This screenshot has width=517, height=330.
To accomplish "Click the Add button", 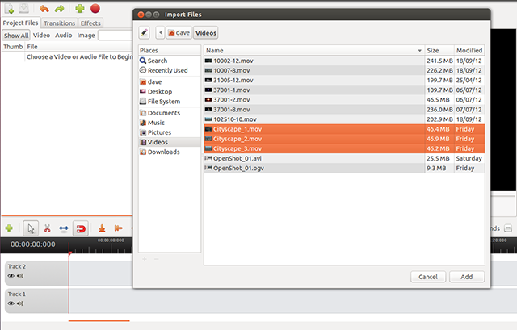I will tap(467, 277).
